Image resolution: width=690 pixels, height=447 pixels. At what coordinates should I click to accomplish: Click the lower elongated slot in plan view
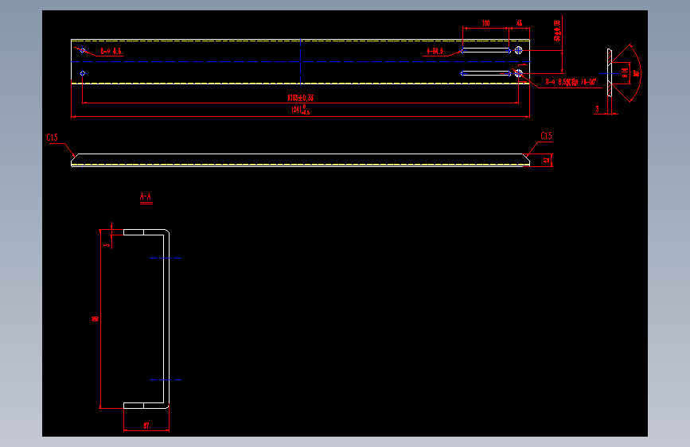click(485, 73)
